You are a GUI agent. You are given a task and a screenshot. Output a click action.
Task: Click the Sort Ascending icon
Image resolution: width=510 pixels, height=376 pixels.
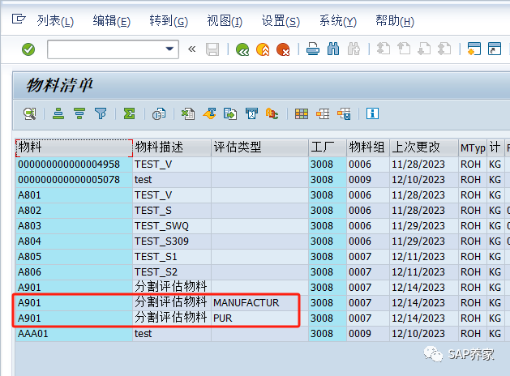point(58,113)
